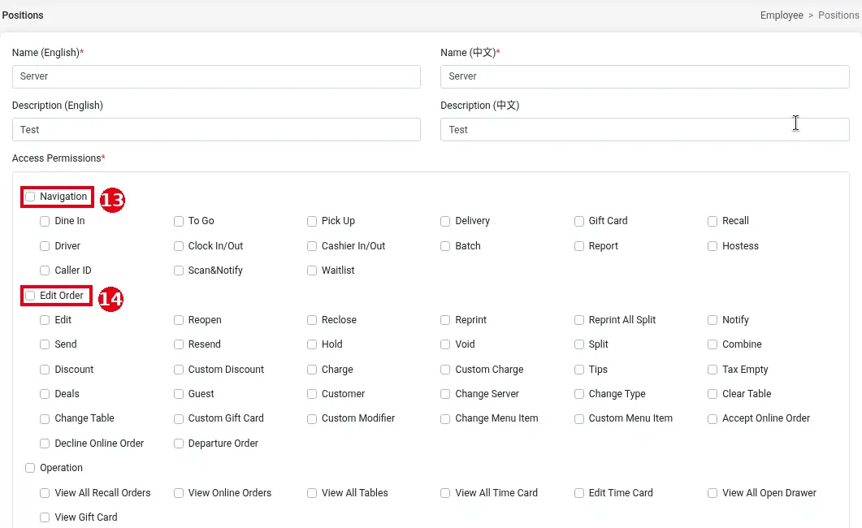Tick the Change Server checkbox
This screenshot has height=528, width=862.
click(445, 394)
